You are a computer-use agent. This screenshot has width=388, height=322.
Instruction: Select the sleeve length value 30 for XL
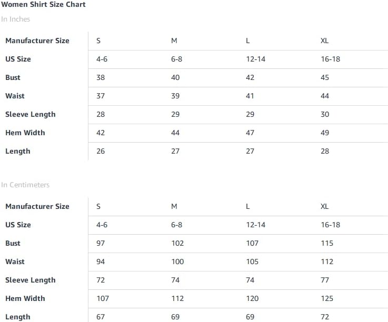click(325, 114)
